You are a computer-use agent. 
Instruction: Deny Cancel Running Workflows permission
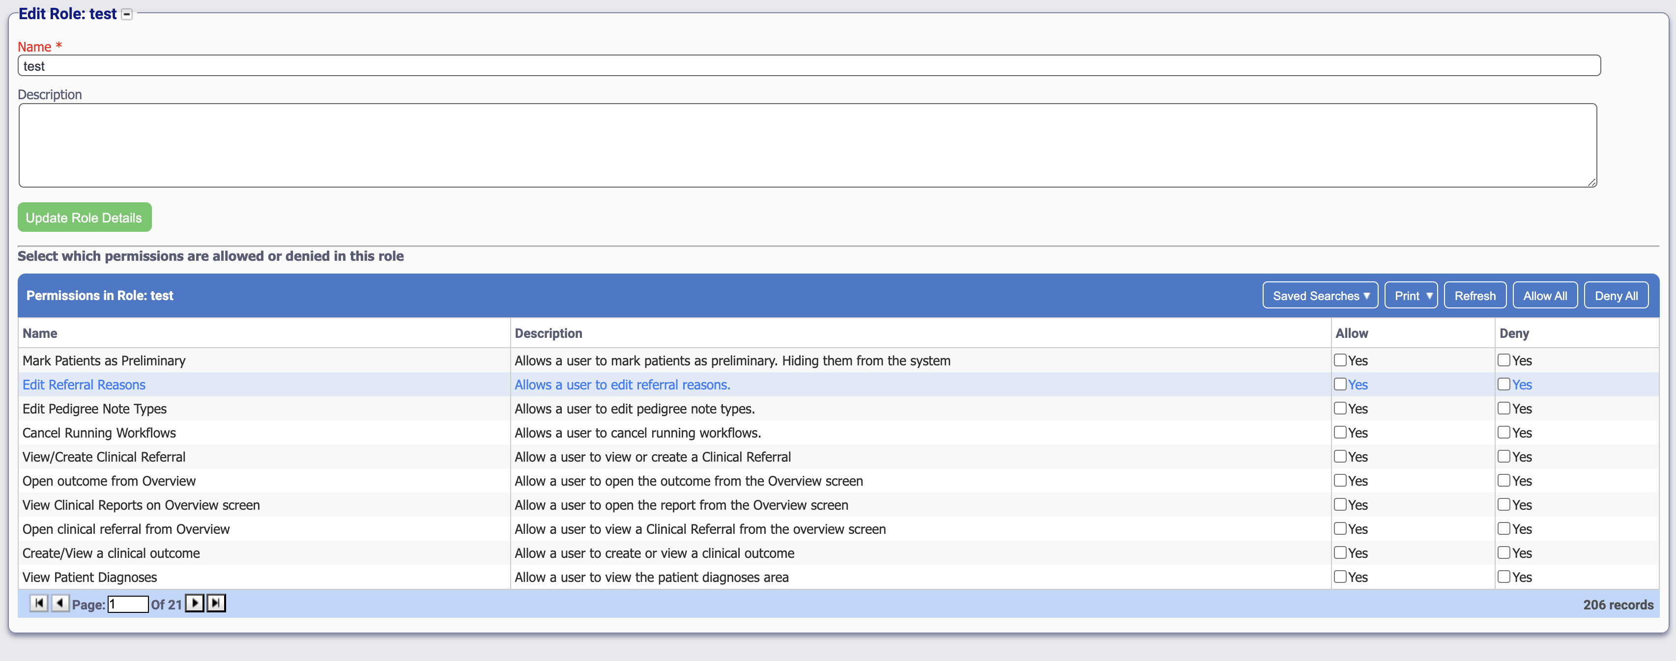coord(1504,432)
